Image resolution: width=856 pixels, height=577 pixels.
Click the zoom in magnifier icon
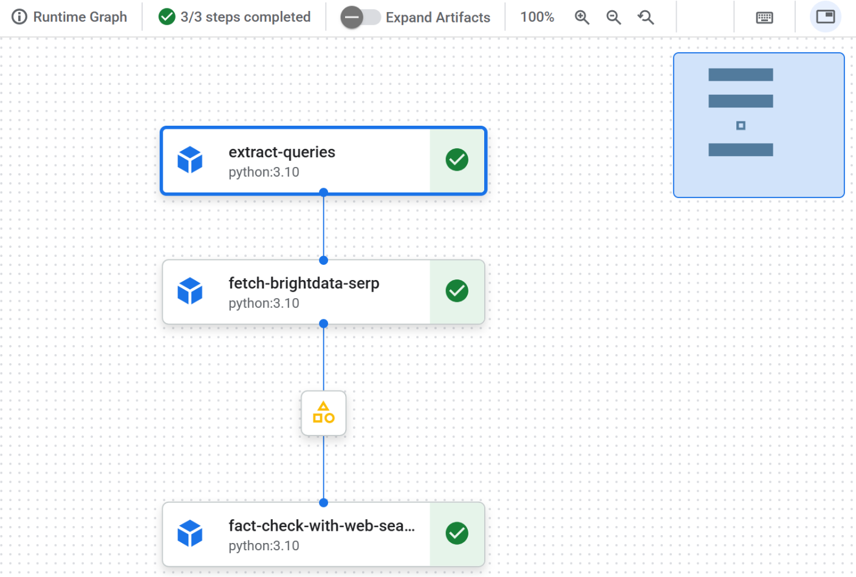point(581,17)
